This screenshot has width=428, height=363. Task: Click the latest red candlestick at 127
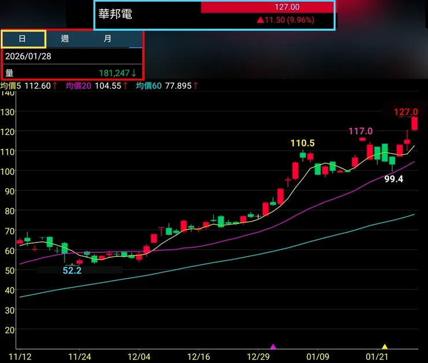[415, 124]
